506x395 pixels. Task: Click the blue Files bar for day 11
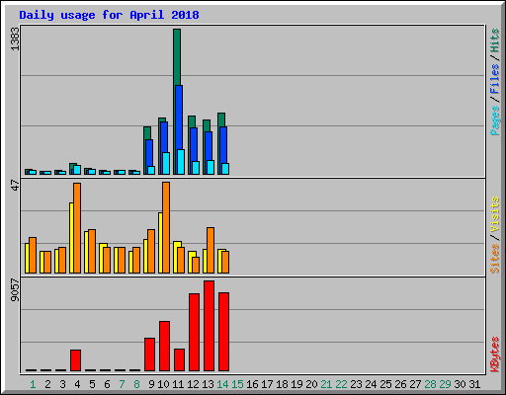pos(179,129)
